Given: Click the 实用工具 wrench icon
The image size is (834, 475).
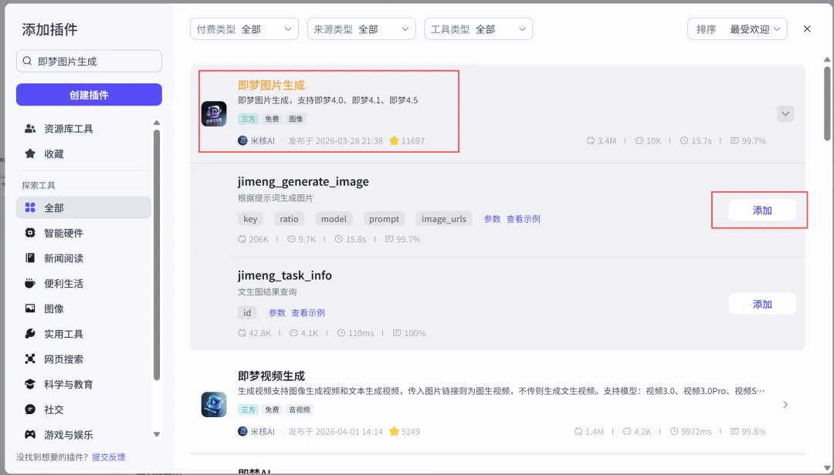Looking at the screenshot, I should pos(30,334).
